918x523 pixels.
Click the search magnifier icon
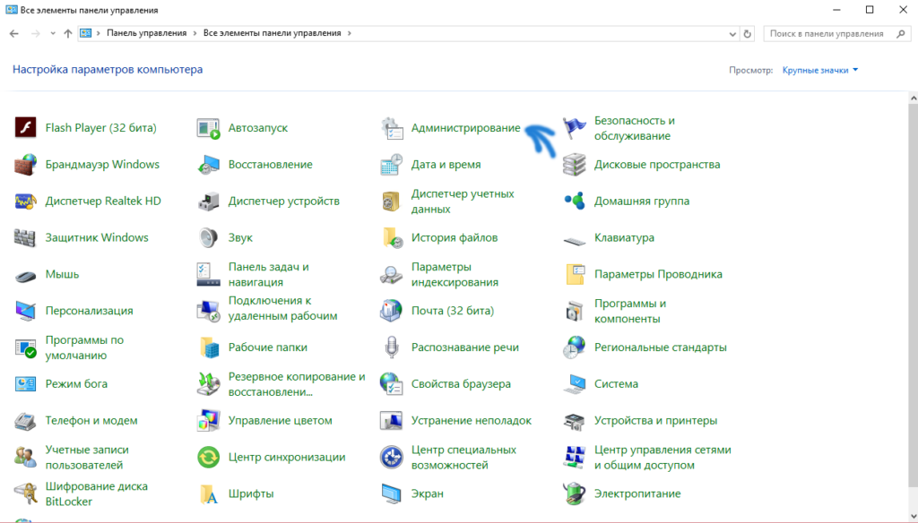point(901,34)
